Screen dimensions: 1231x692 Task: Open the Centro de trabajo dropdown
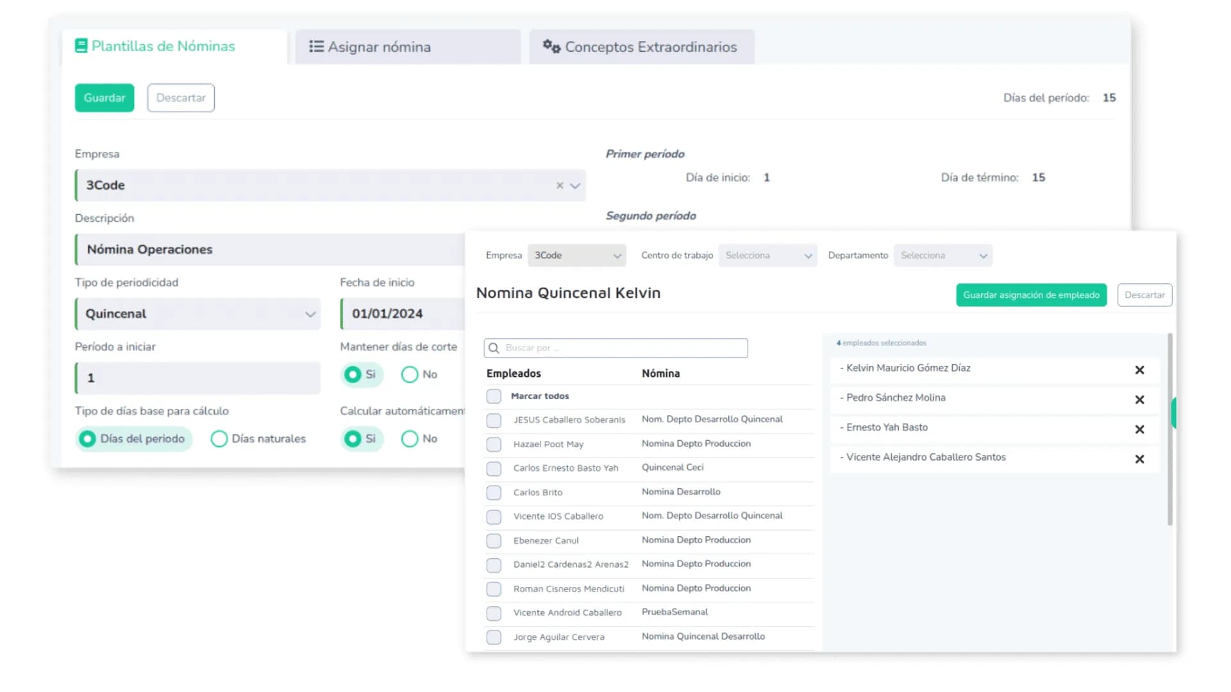[x=767, y=256]
